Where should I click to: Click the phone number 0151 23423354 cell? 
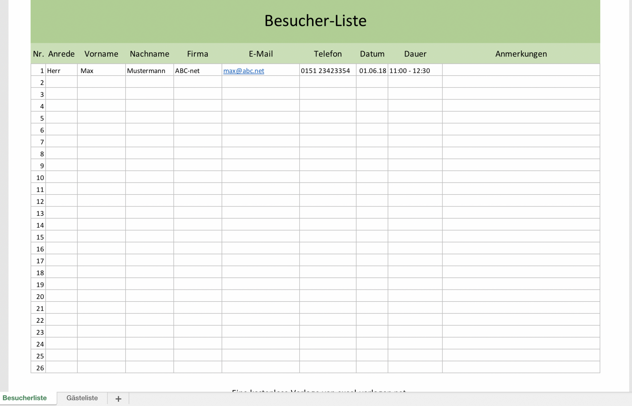326,71
